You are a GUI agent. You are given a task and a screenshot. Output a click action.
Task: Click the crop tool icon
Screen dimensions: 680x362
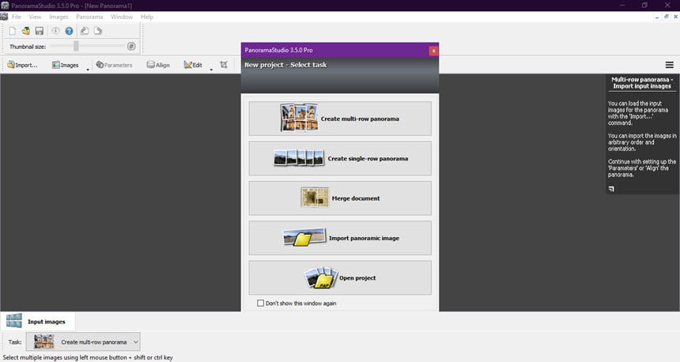(x=223, y=65)
